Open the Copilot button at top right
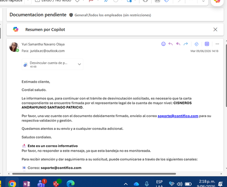The width and height of the screenshot is (227, 187). click(217, 1)
